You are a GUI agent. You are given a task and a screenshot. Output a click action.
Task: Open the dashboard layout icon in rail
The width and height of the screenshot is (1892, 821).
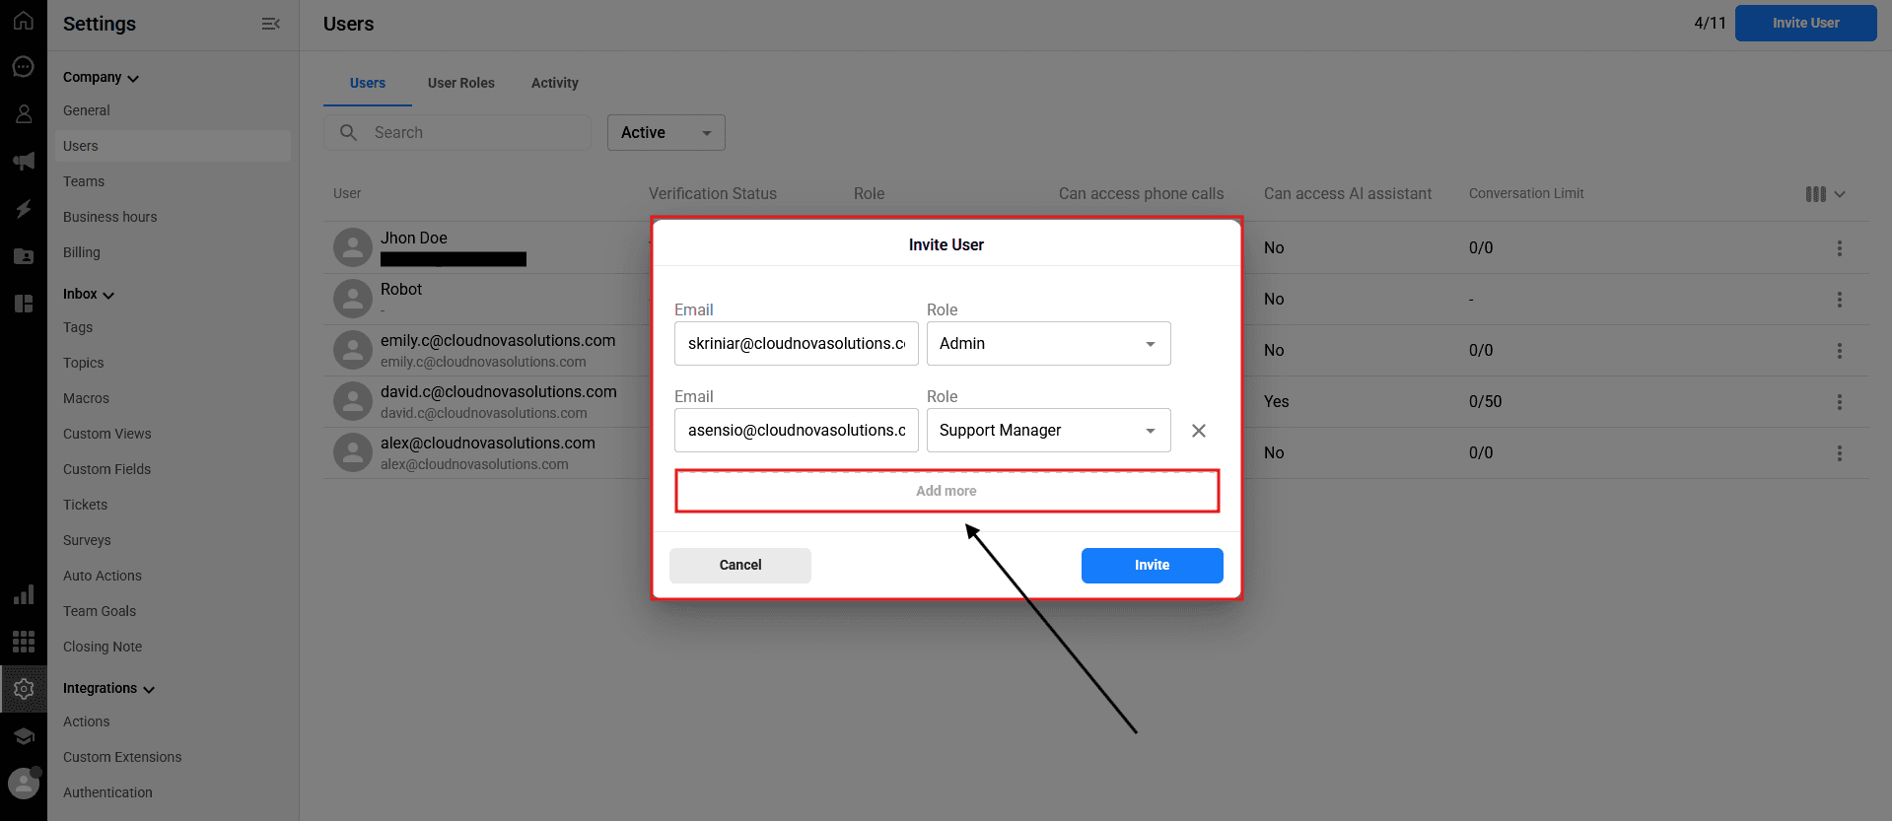pos(24,303)
